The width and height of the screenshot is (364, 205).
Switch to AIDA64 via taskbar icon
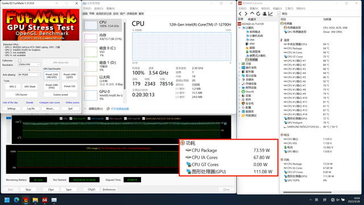tap(44, 200)
